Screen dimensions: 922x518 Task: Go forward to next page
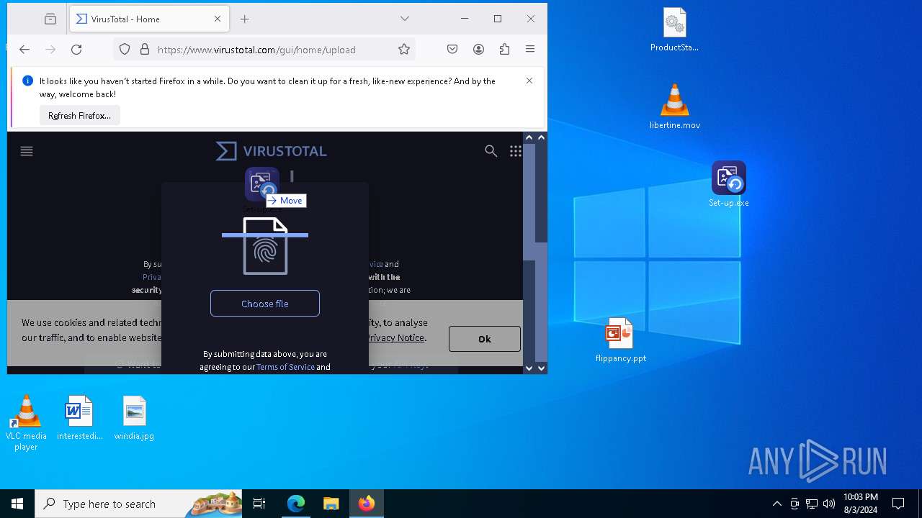pyautogui.click(x=50, y=50)
